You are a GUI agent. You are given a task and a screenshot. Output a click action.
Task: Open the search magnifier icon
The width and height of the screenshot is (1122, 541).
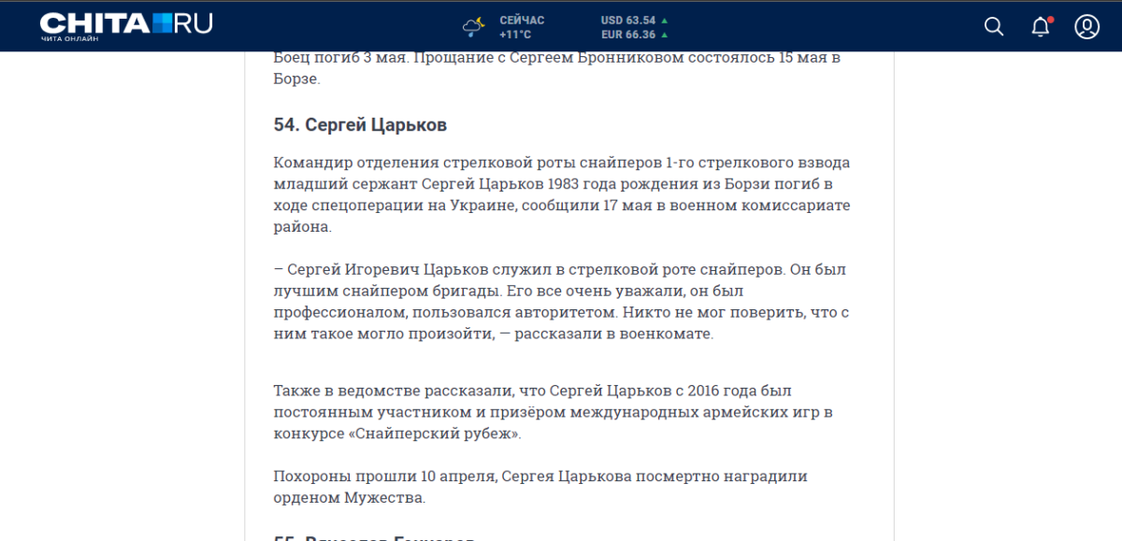coord(994,26)
